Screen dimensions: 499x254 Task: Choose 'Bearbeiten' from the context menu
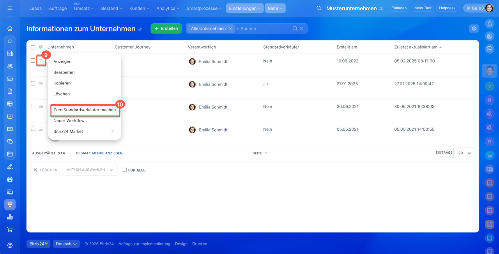[x=64, y=72]
